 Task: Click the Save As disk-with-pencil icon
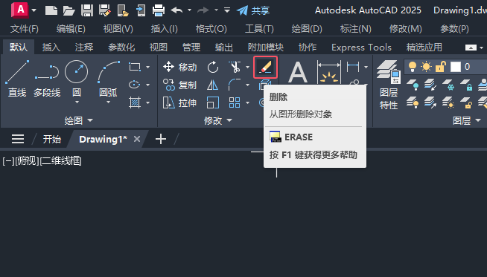105,10
